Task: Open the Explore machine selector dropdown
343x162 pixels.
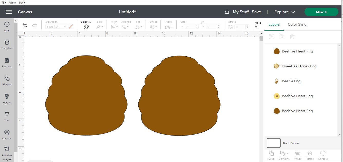Action: coord(284,12)
